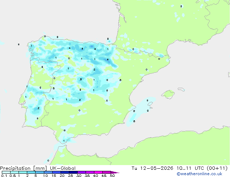
Task: Click the 1–2 mm legend color cell
Action: click(23, 172)
